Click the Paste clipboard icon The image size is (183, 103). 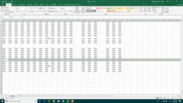pos(2,8)
